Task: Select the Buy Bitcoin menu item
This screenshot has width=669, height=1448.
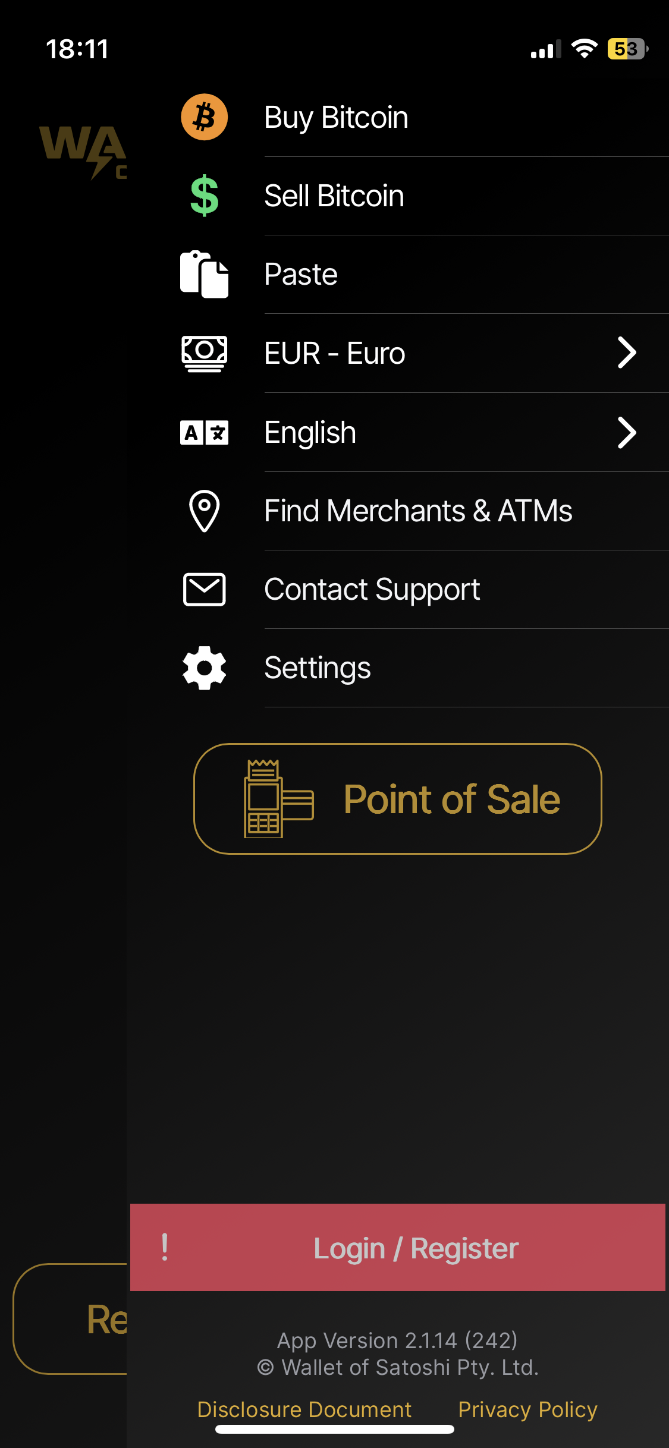Action: 336,117
